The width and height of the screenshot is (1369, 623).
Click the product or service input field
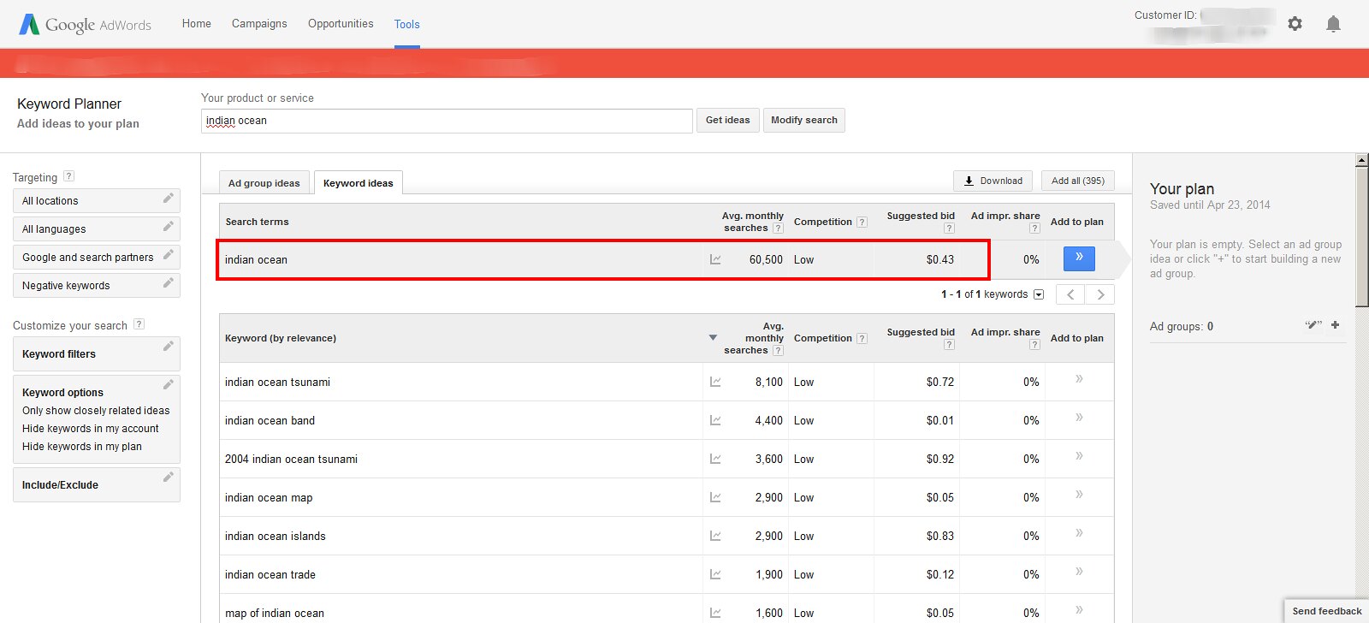click(447, 121)
